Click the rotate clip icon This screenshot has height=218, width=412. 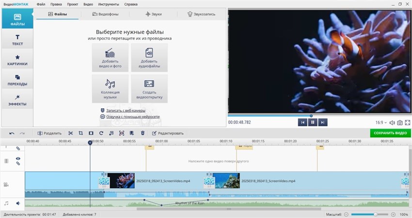pos(101,133)
